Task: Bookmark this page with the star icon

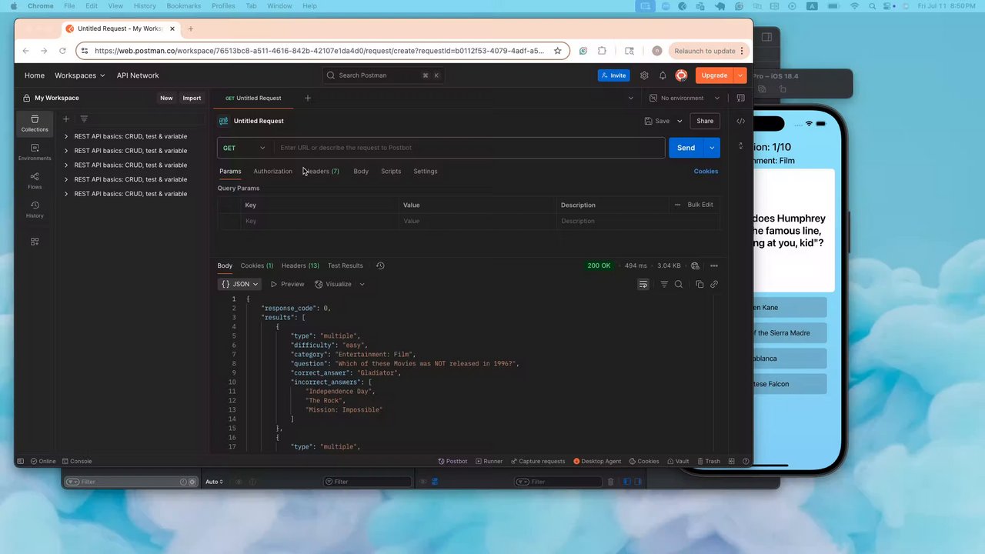Action: click(558, 51)
